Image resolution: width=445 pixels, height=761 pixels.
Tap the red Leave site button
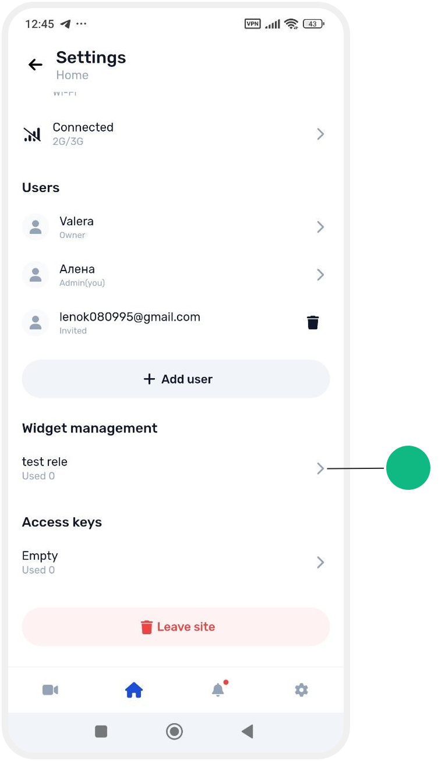coord(176,627)
